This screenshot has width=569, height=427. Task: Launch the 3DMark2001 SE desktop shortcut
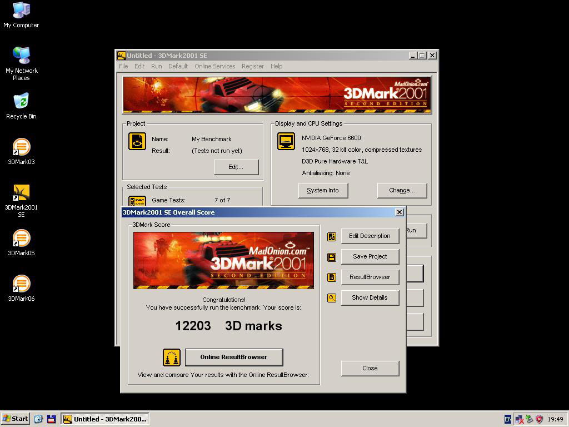click(x=21, y=201)
